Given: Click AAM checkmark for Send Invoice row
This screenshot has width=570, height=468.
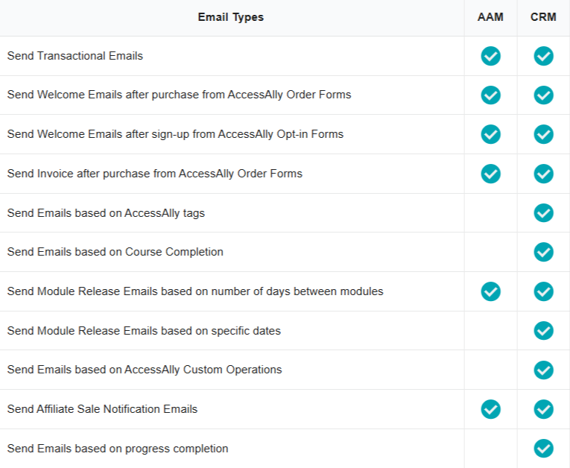Looking at the screenshot, I should point(490,174).
